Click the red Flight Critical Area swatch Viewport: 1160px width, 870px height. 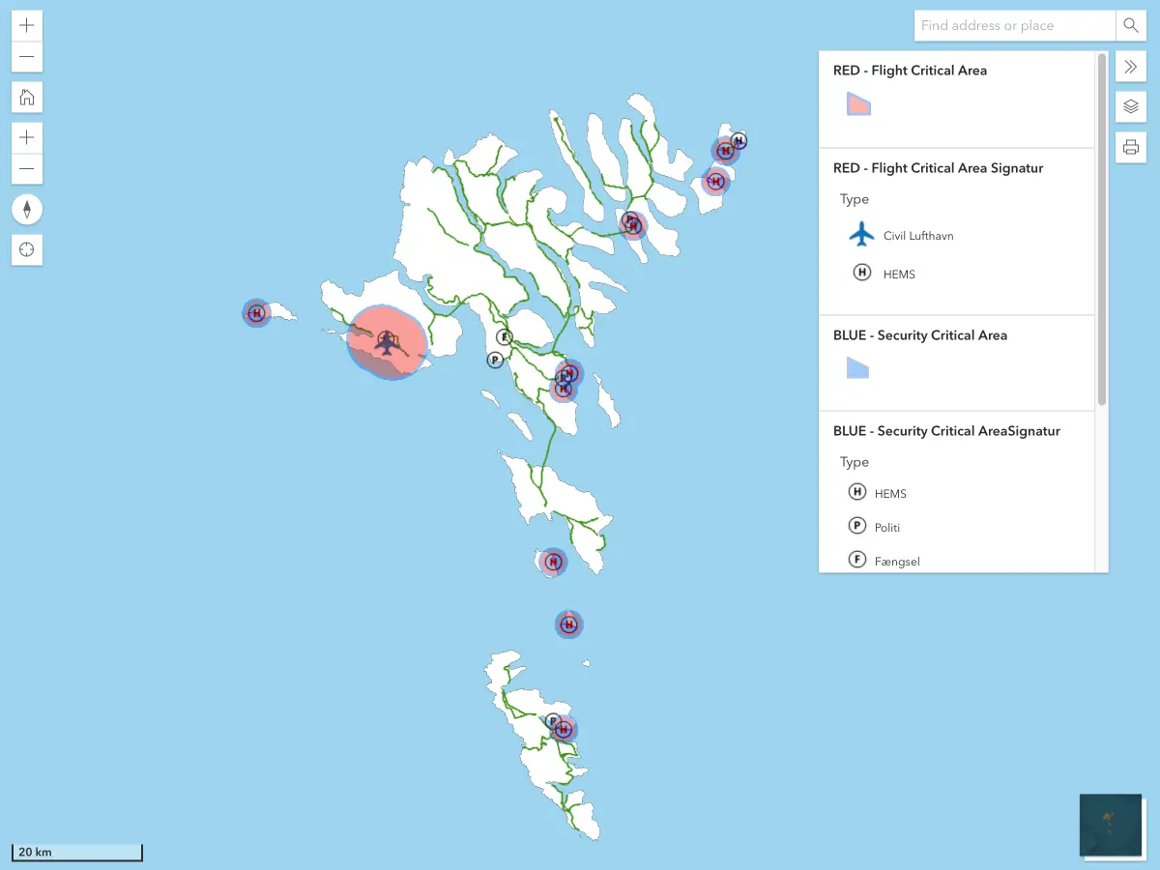pyautogui.click(x=858, y=104)
